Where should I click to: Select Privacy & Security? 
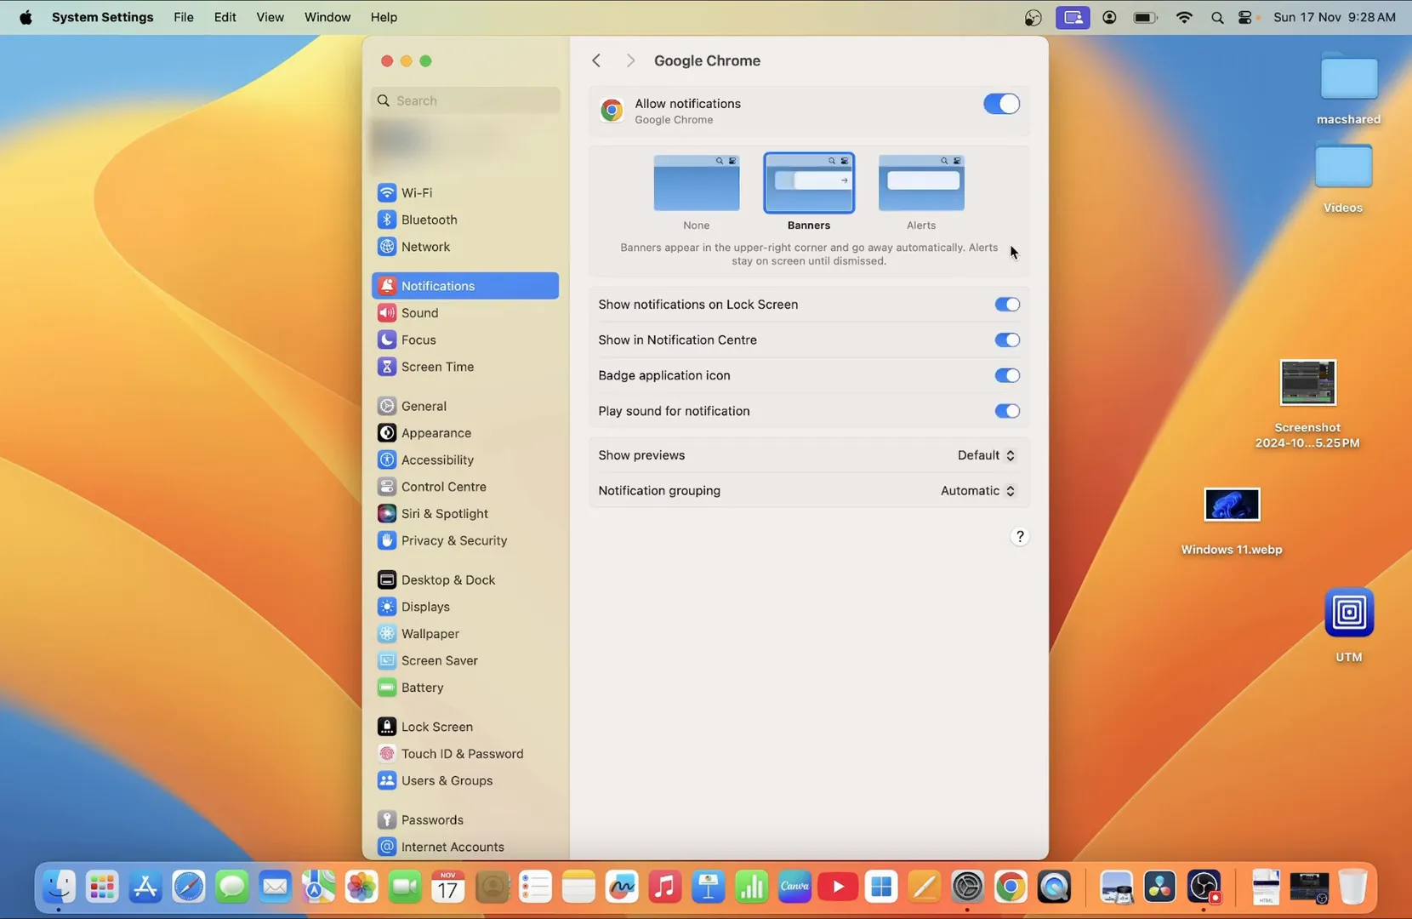point(464,540)
